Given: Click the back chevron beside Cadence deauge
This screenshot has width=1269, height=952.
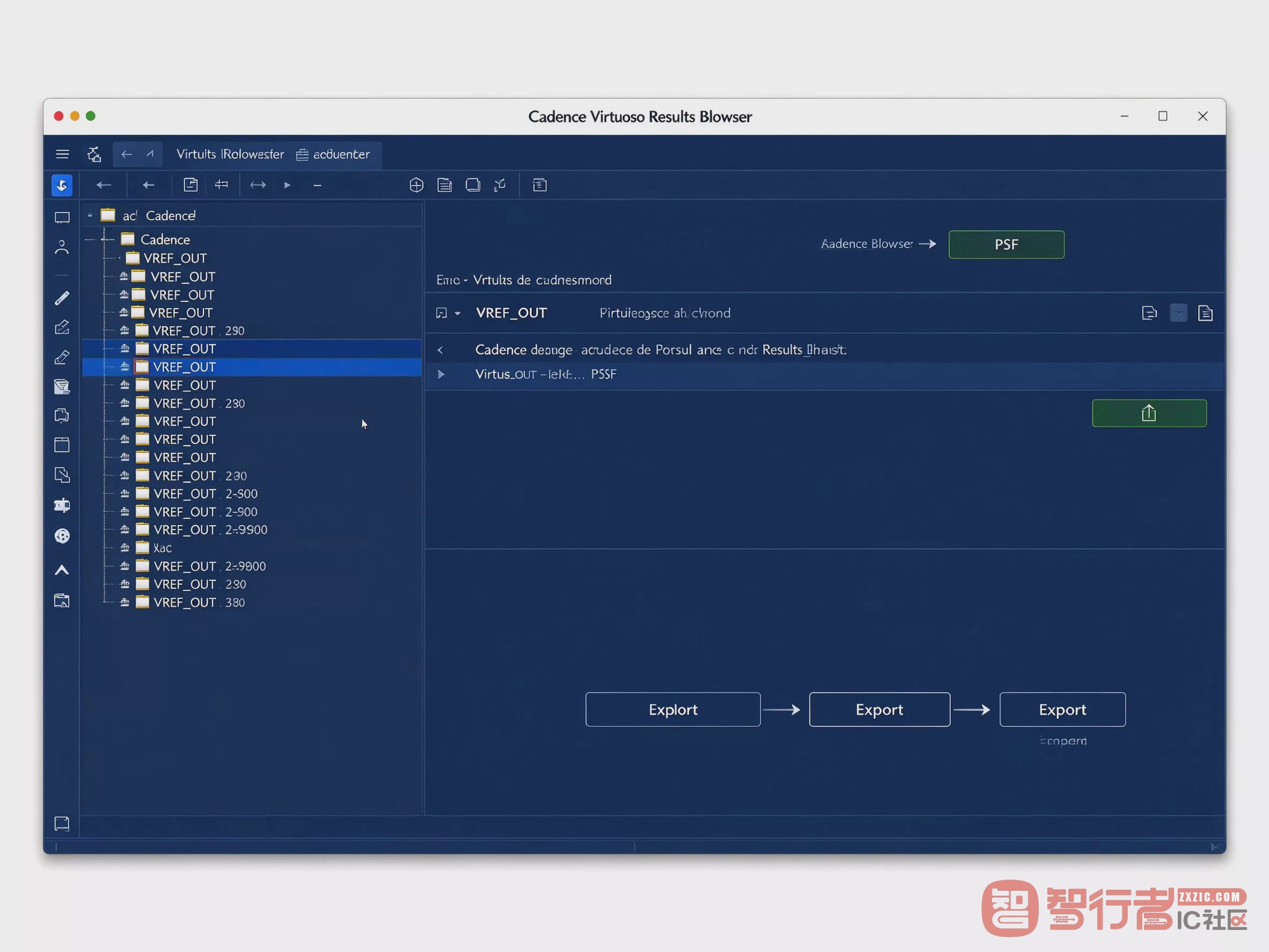Looking at the screenshot, I should (x=441, y=350).
